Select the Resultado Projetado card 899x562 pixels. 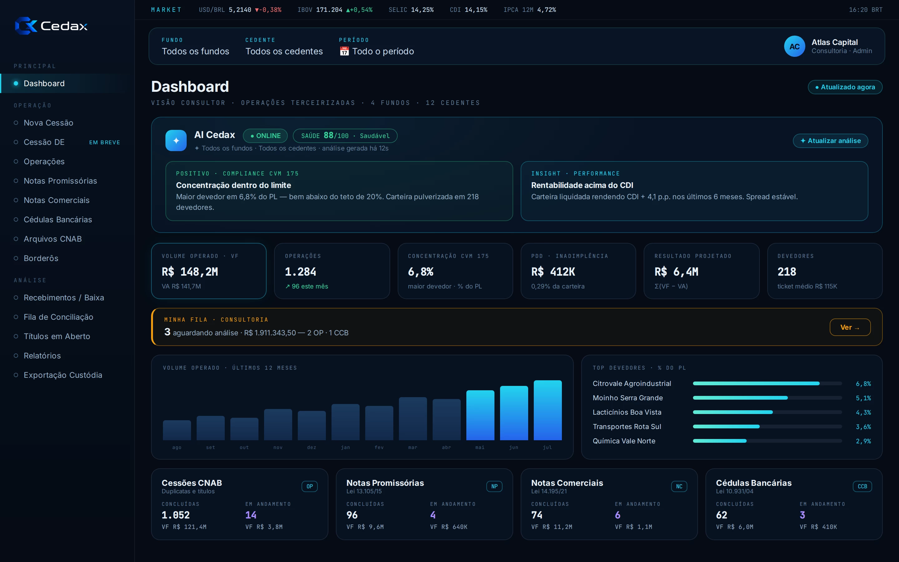tap(701, 271)
